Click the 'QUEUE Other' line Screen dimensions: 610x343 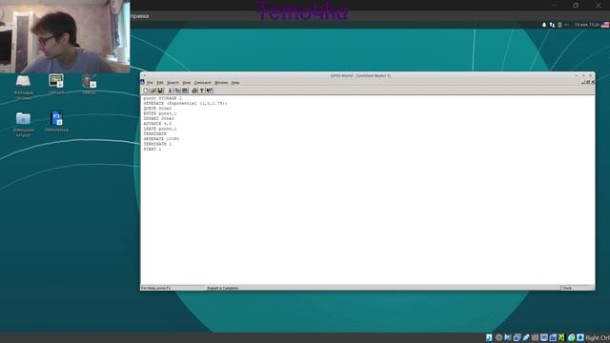tap(157, 109)
